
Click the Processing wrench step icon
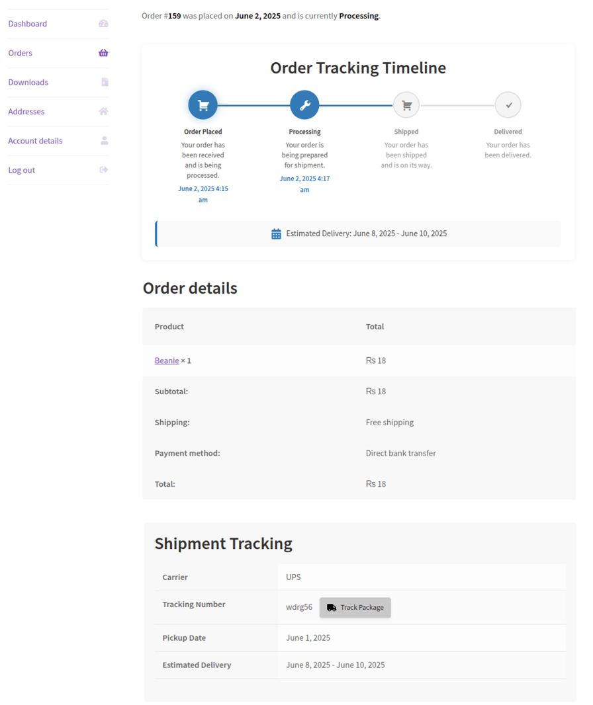click(304, 105)
